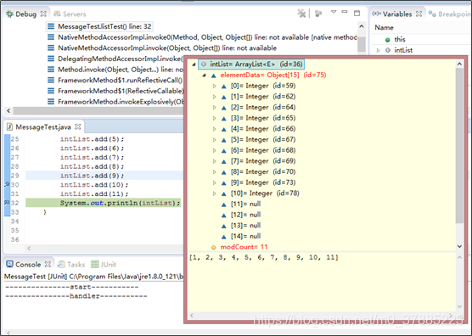Expand the [1]= Integer (id=62) element
The image size is (472, 336).
click(214, 97)
